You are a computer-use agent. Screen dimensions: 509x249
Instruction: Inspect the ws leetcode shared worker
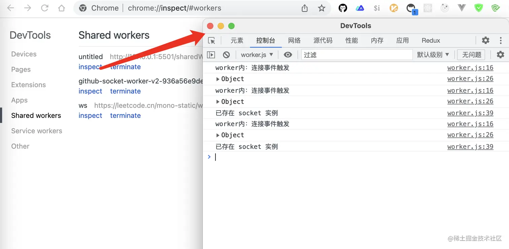pos(90,115)
